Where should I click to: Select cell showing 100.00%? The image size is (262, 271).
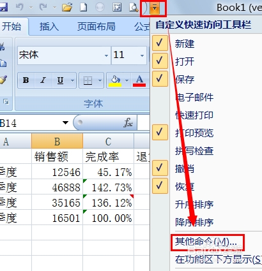tap(108, 217)
